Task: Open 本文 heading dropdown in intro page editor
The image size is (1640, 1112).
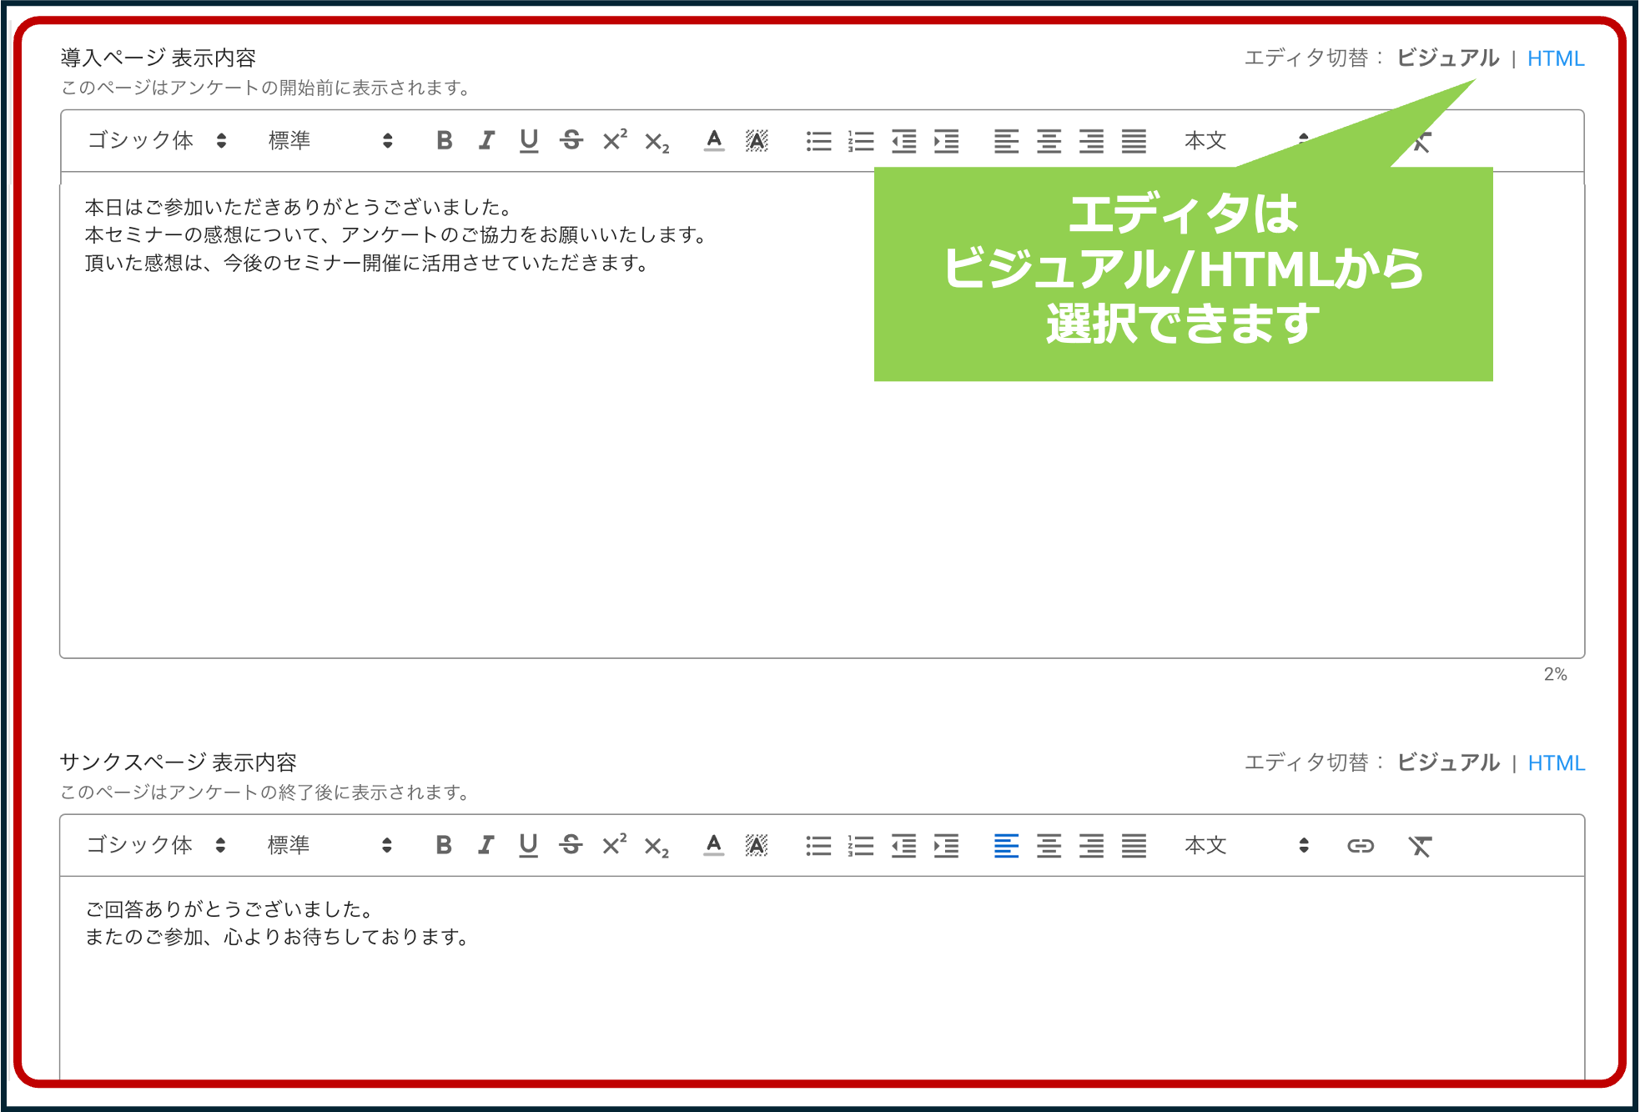Action: 1247,140
